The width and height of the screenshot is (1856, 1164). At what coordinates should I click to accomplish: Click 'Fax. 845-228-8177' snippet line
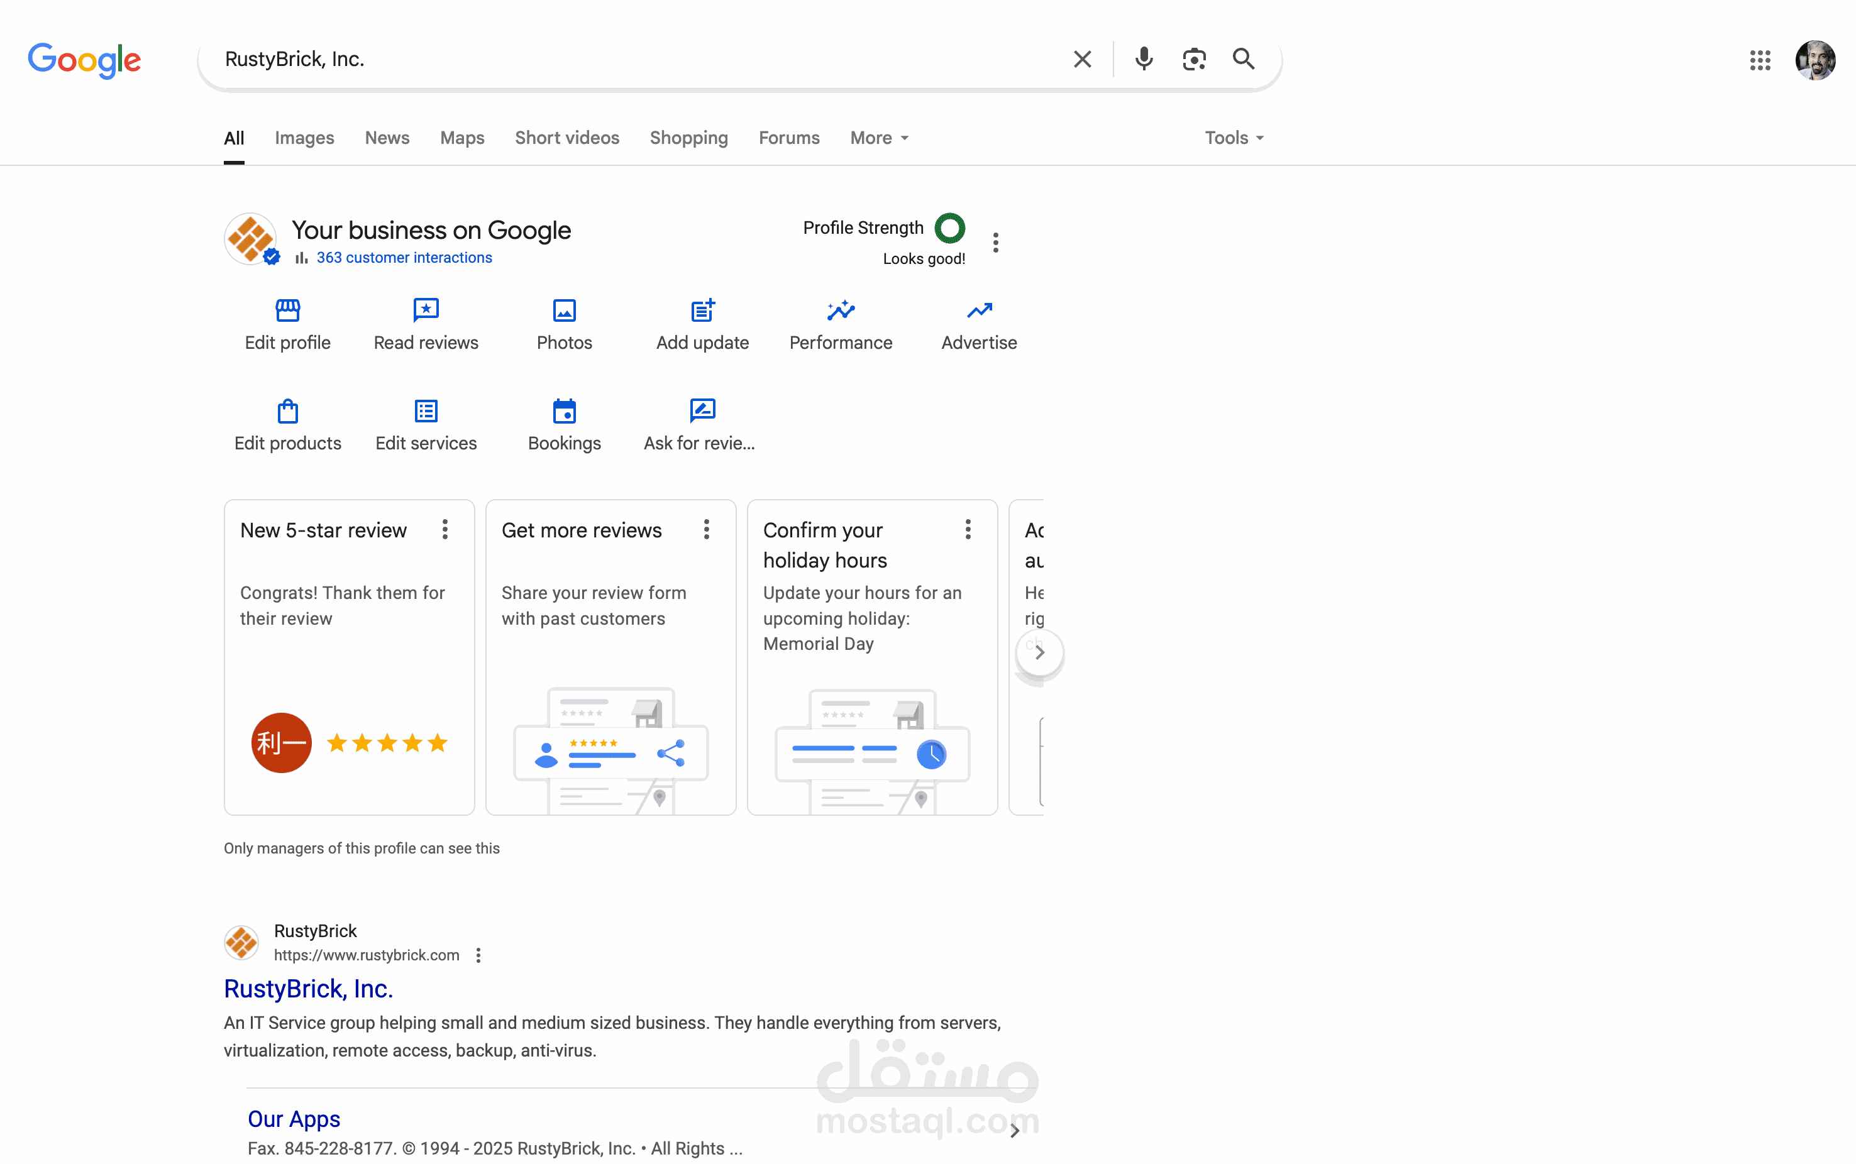coord(495,1149)
